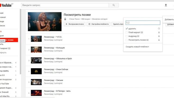
Task: Open the Знаний subscription in sidebar
Action: click(4, 92)
